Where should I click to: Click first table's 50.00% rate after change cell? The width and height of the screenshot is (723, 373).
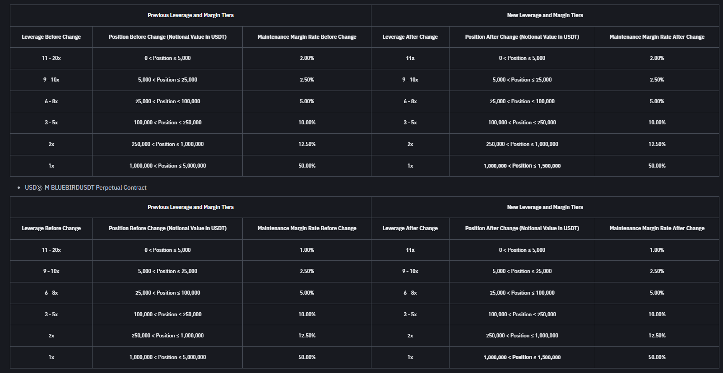pyautogui.click(x=657, y=166)
